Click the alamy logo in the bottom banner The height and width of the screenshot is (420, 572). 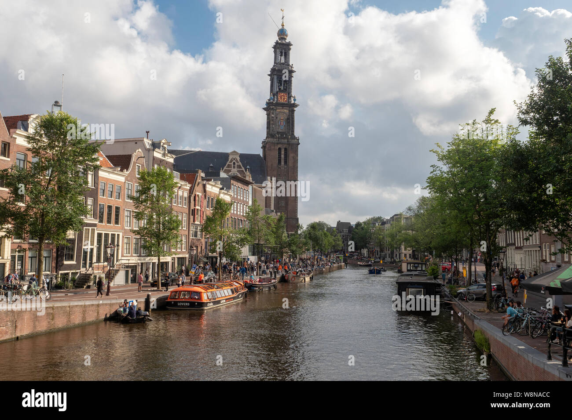[44, 400]
